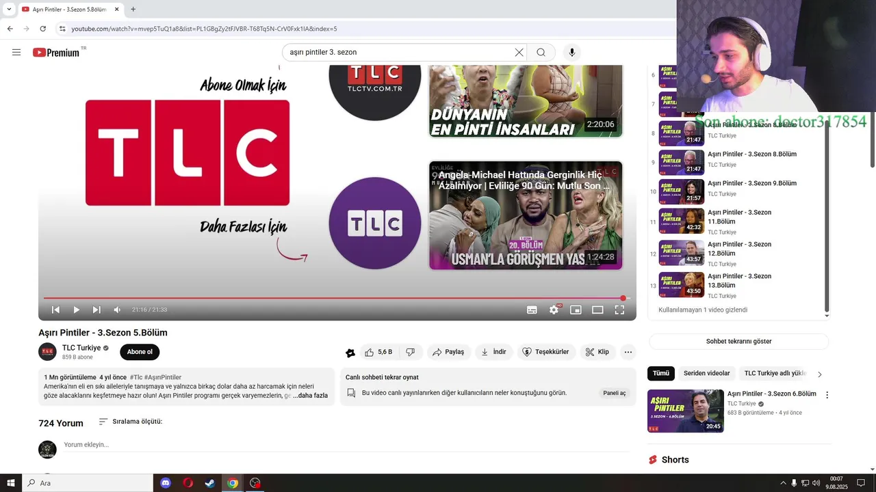The height and width of the screenshot is (492, 876).
Task: Switch to miniplayer mode
Action: point(576,310)
